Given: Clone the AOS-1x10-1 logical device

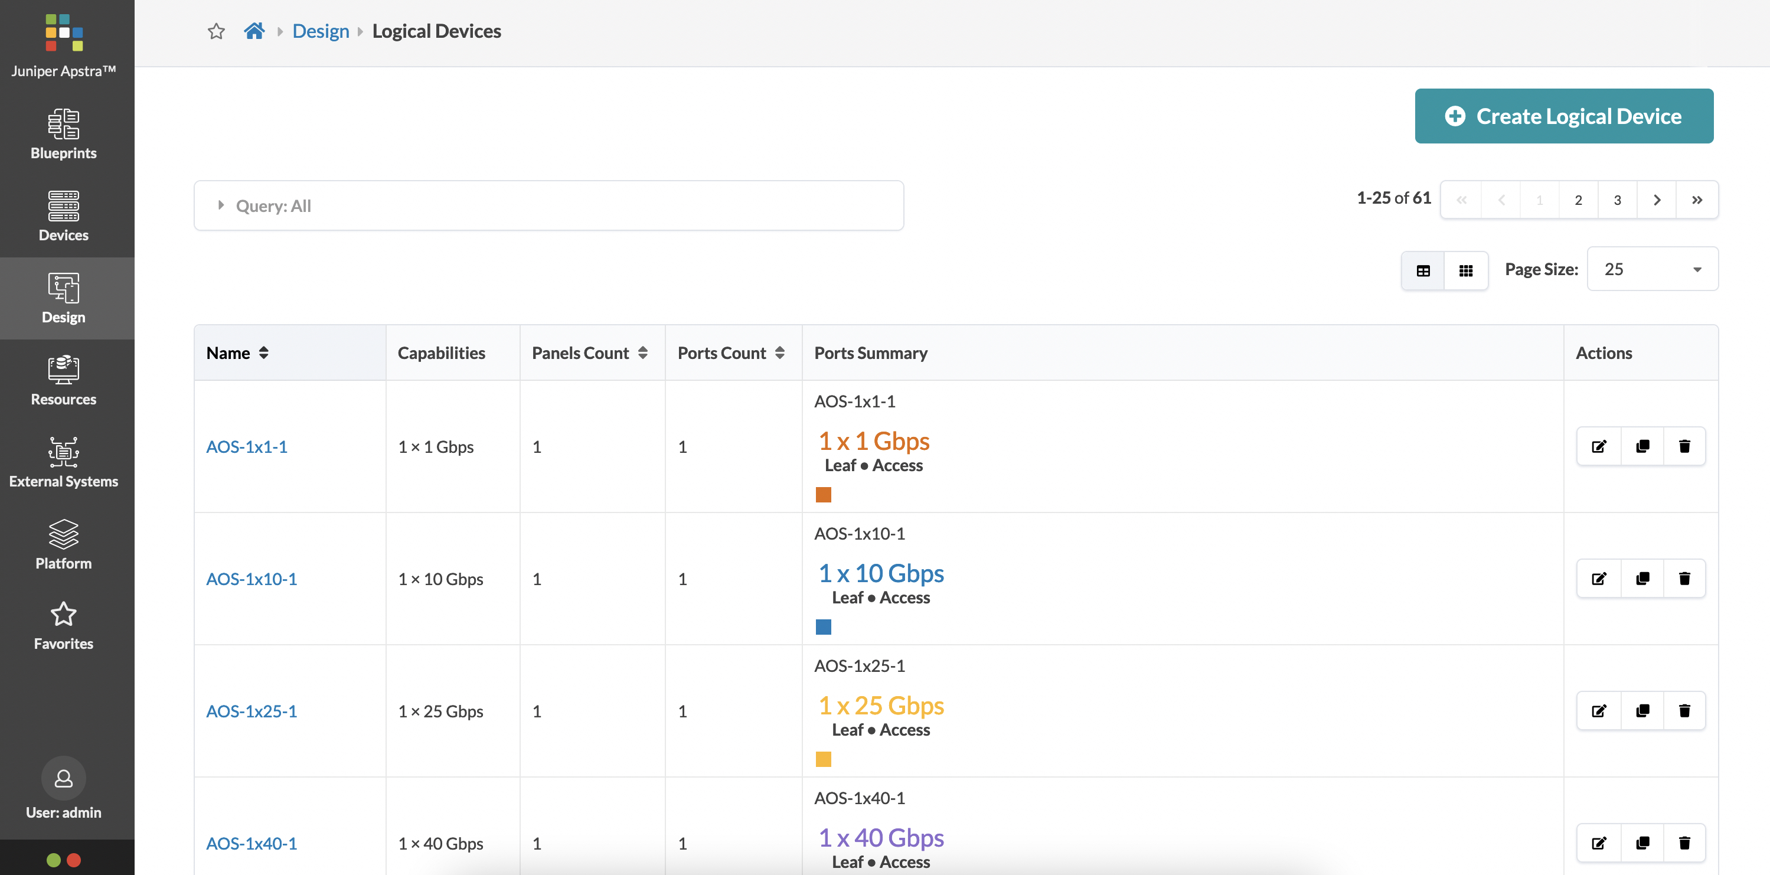Looking at the screenshot, I should tap(1642, 578).
